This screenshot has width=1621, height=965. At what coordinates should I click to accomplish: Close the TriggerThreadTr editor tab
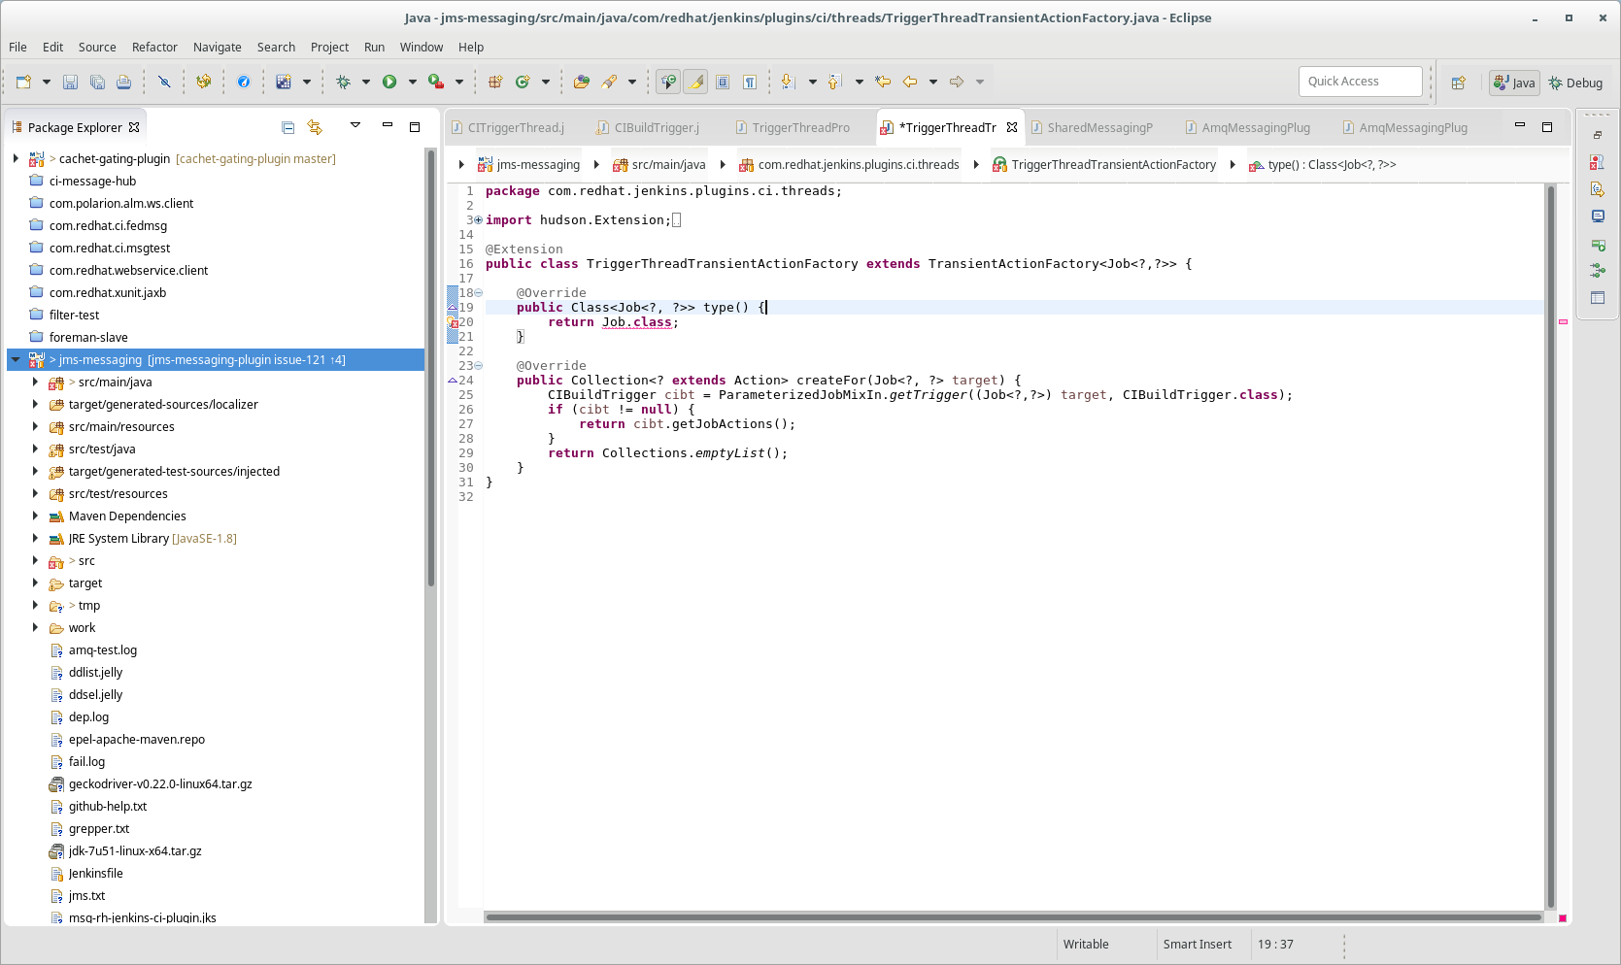[1012, 127]
